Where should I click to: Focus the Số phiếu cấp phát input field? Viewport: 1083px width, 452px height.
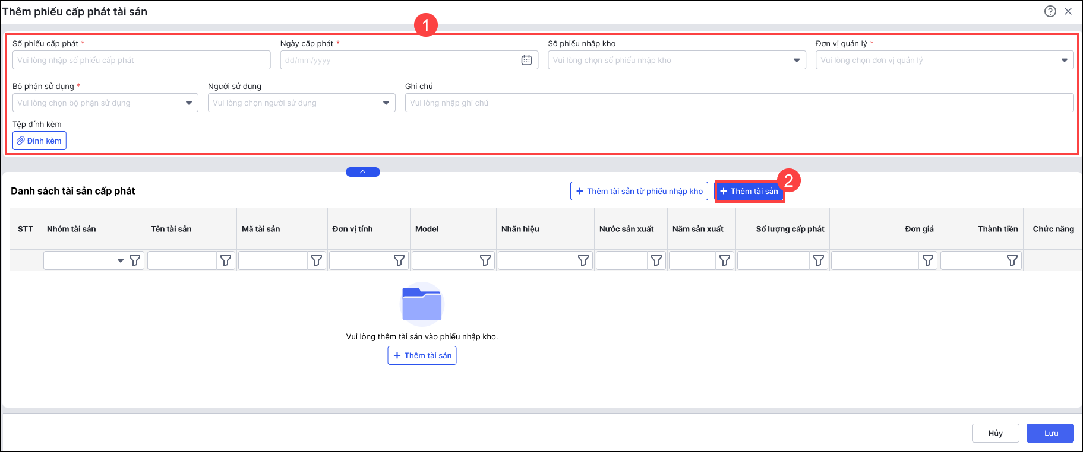coord(141,60)
